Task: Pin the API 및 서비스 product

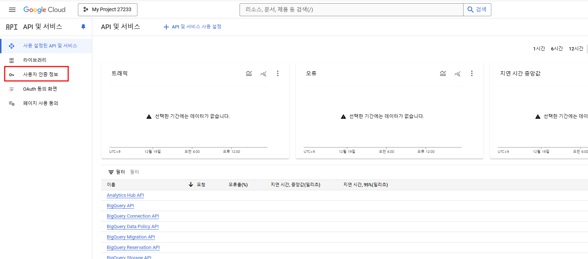Action: [x=83, y=27]
